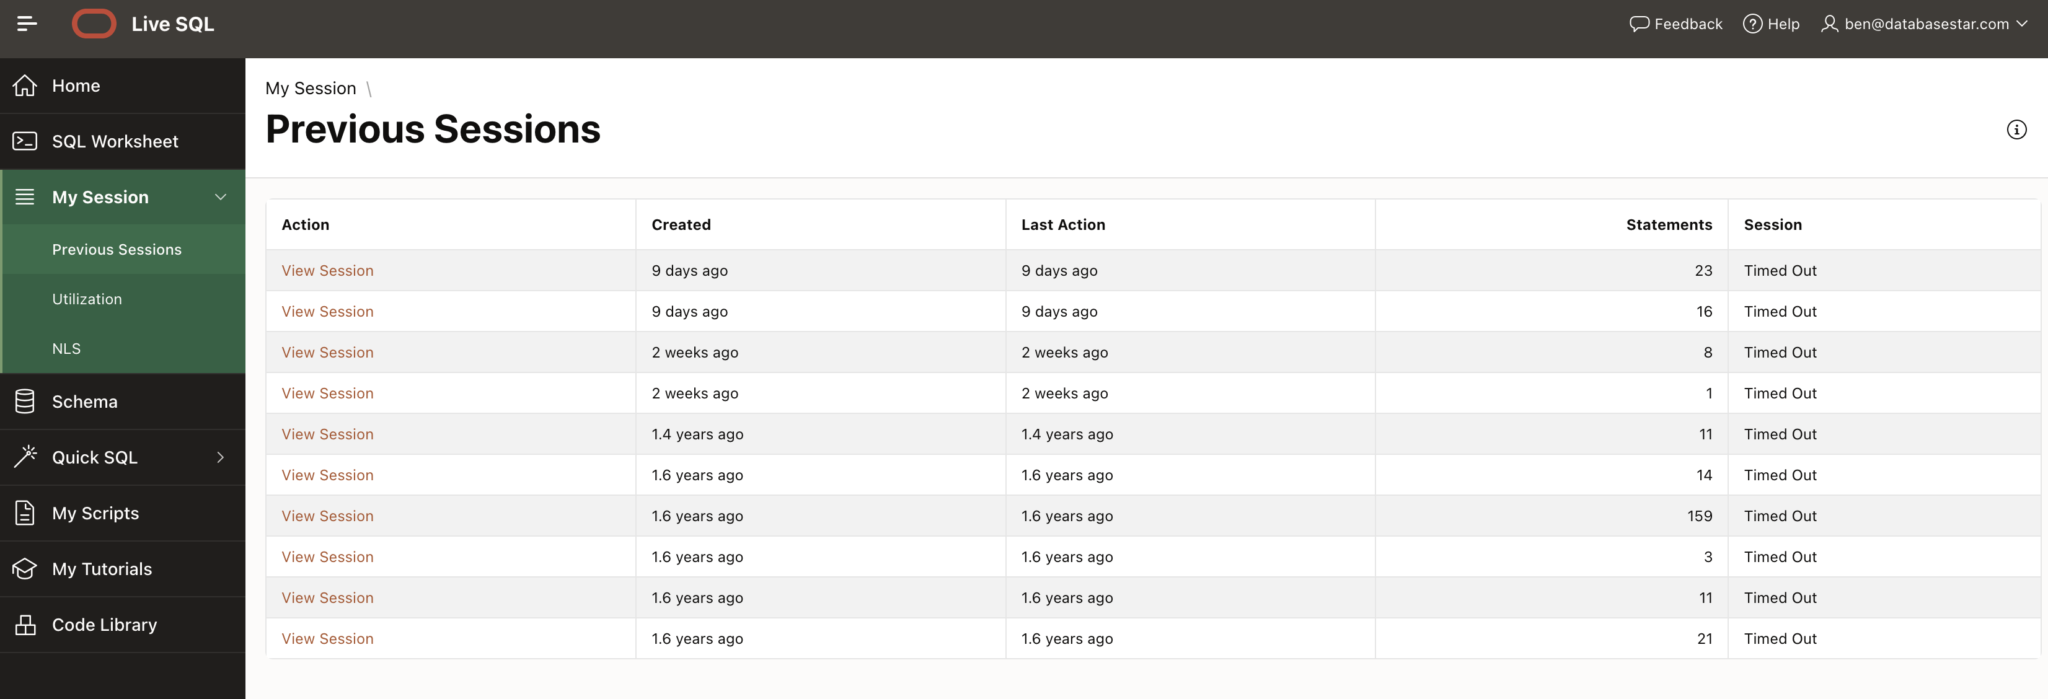
Task: Click the page info icon
Action: tap(2016, 130)
